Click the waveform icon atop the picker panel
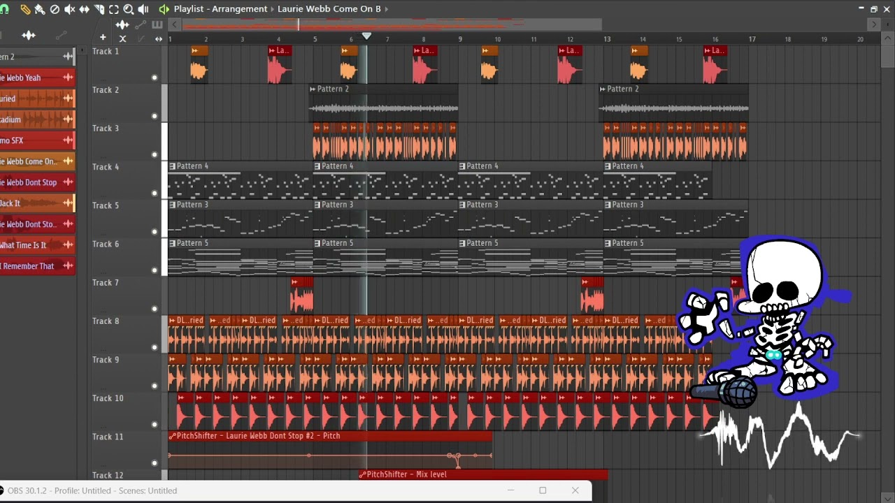 pos(28,35)
